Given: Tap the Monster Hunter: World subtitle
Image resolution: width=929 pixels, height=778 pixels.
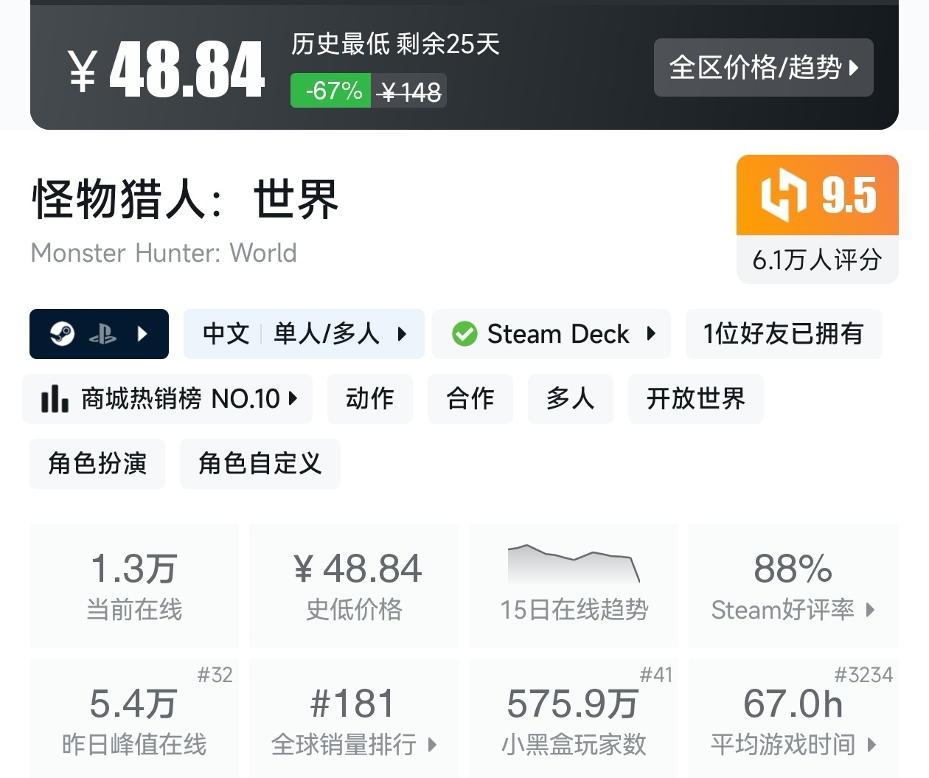Looking at the screenshot, I should 164,253.
